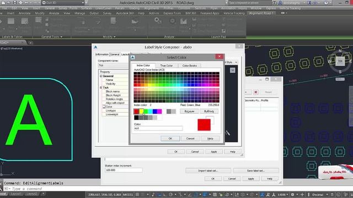
Task: Pick the blue standard color swatch
Action: (155, 111)
